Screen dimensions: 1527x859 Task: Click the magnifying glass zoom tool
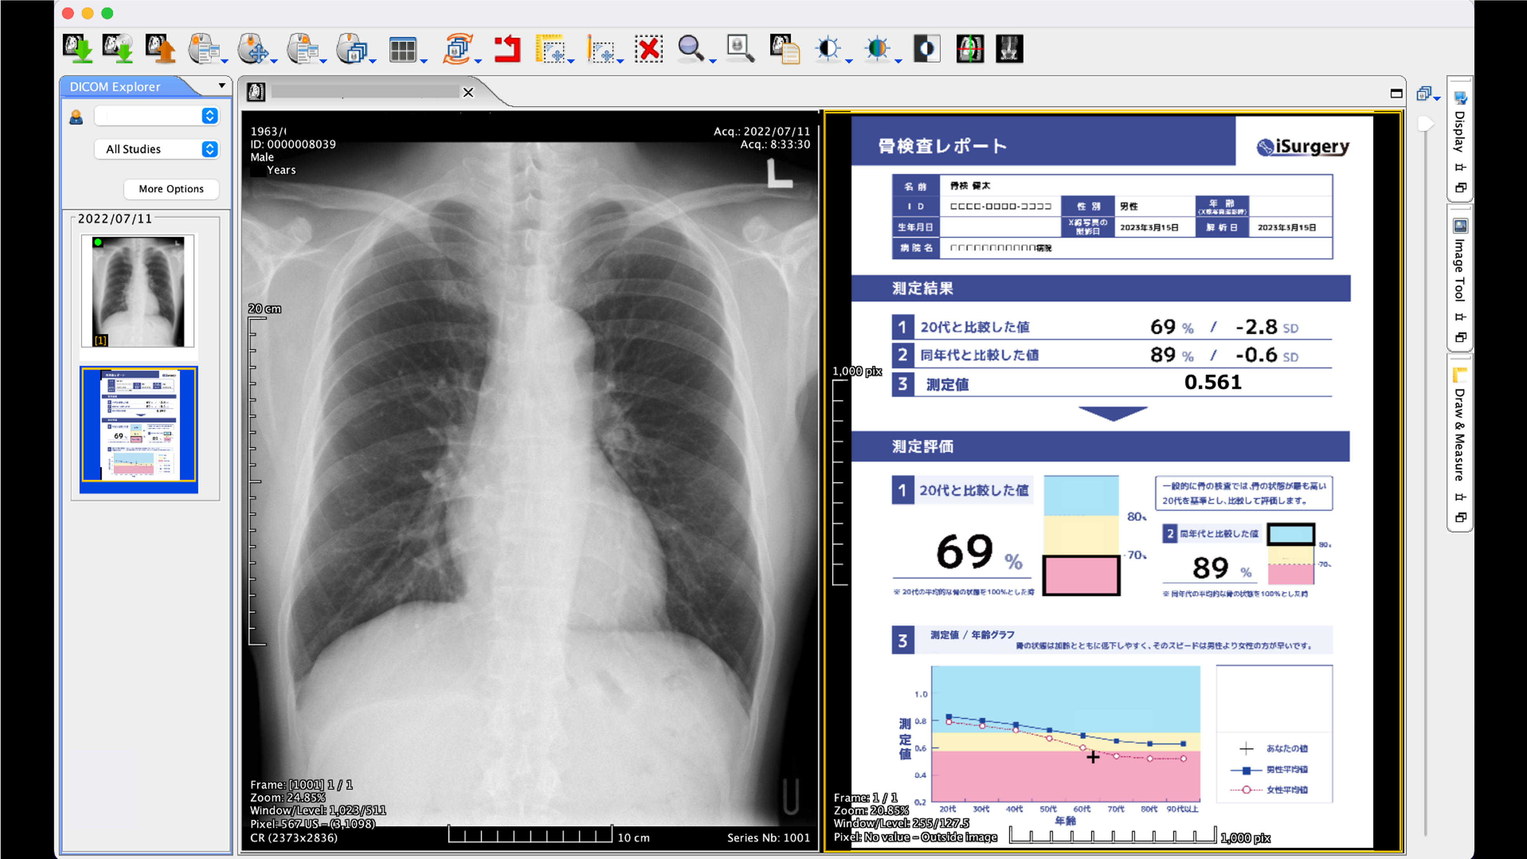tap(691, 49)
